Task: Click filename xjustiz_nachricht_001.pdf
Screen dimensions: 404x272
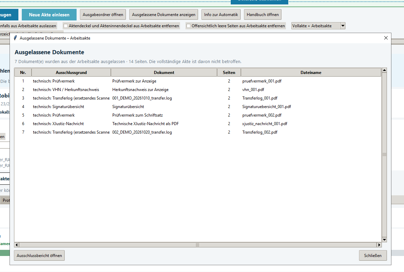Action: 264,124
